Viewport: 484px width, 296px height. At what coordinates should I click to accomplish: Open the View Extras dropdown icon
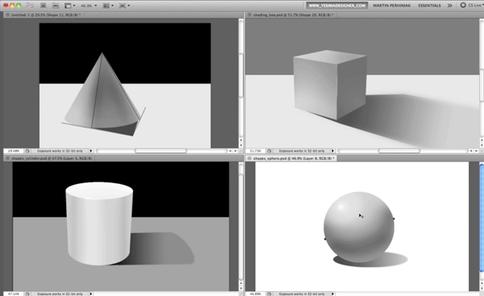(x=69, y=6)
